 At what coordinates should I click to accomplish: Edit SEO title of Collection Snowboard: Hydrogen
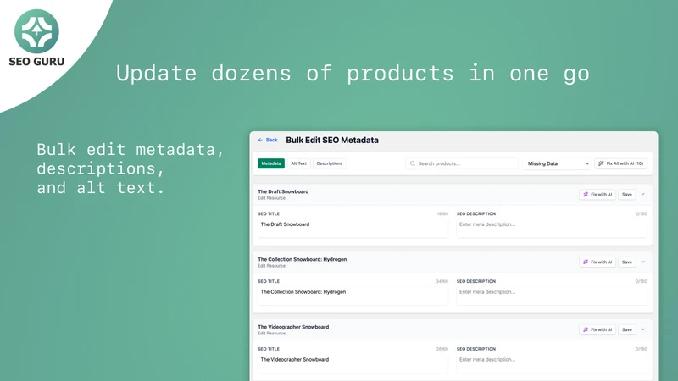pos(353,295)
